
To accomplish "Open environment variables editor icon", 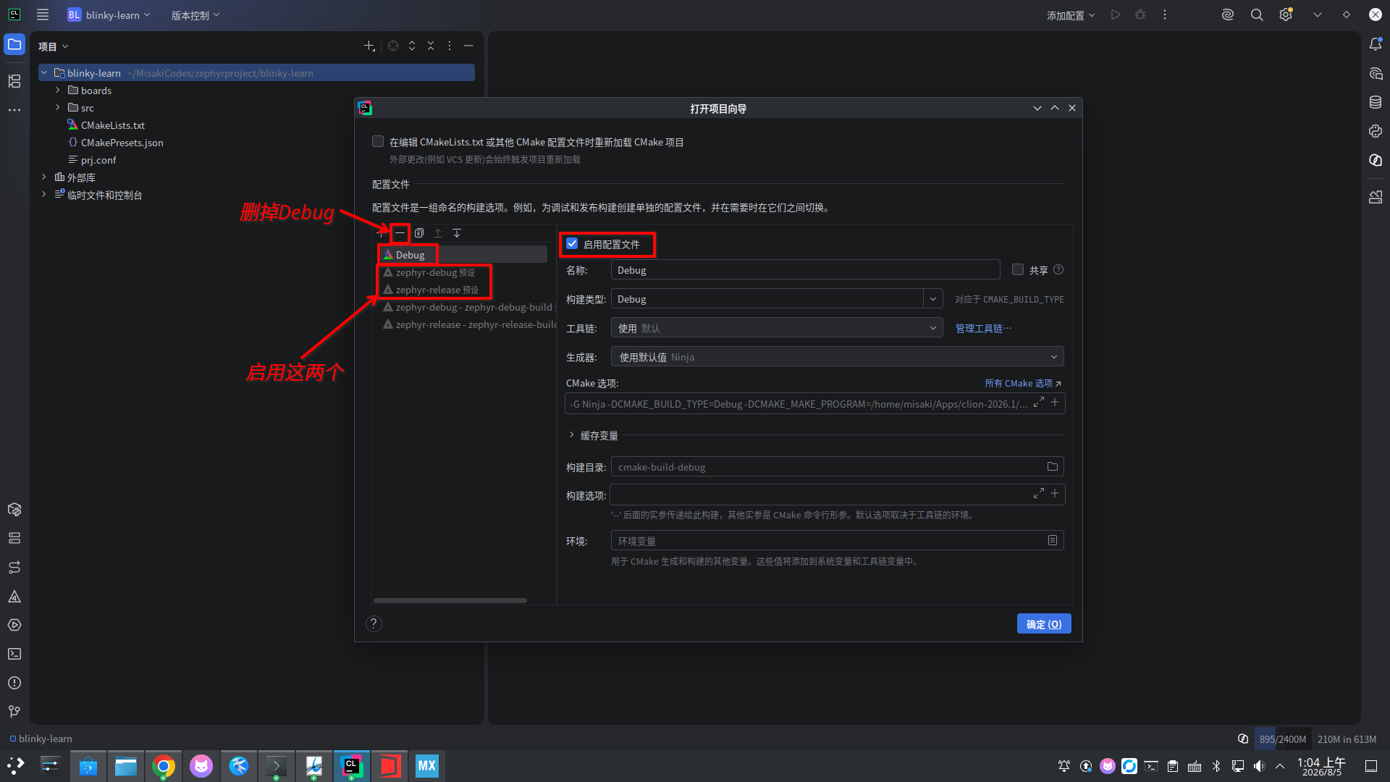I will pos(1053,541).
